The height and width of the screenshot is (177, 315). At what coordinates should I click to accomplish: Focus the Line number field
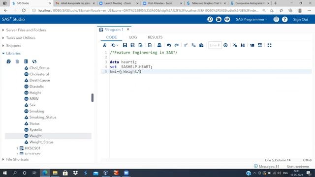215,45
